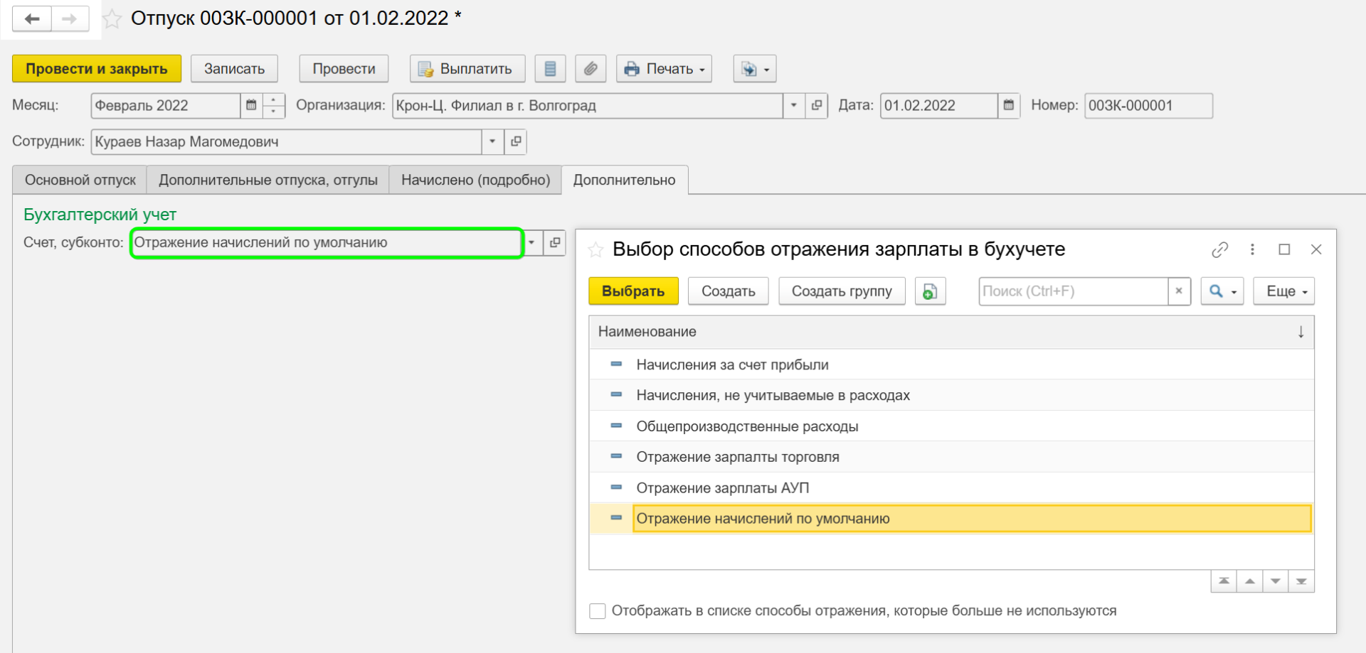Viewport: 1366px width, 653px height.
Task: Click the back navigation arrow
Action: point(32,19)
